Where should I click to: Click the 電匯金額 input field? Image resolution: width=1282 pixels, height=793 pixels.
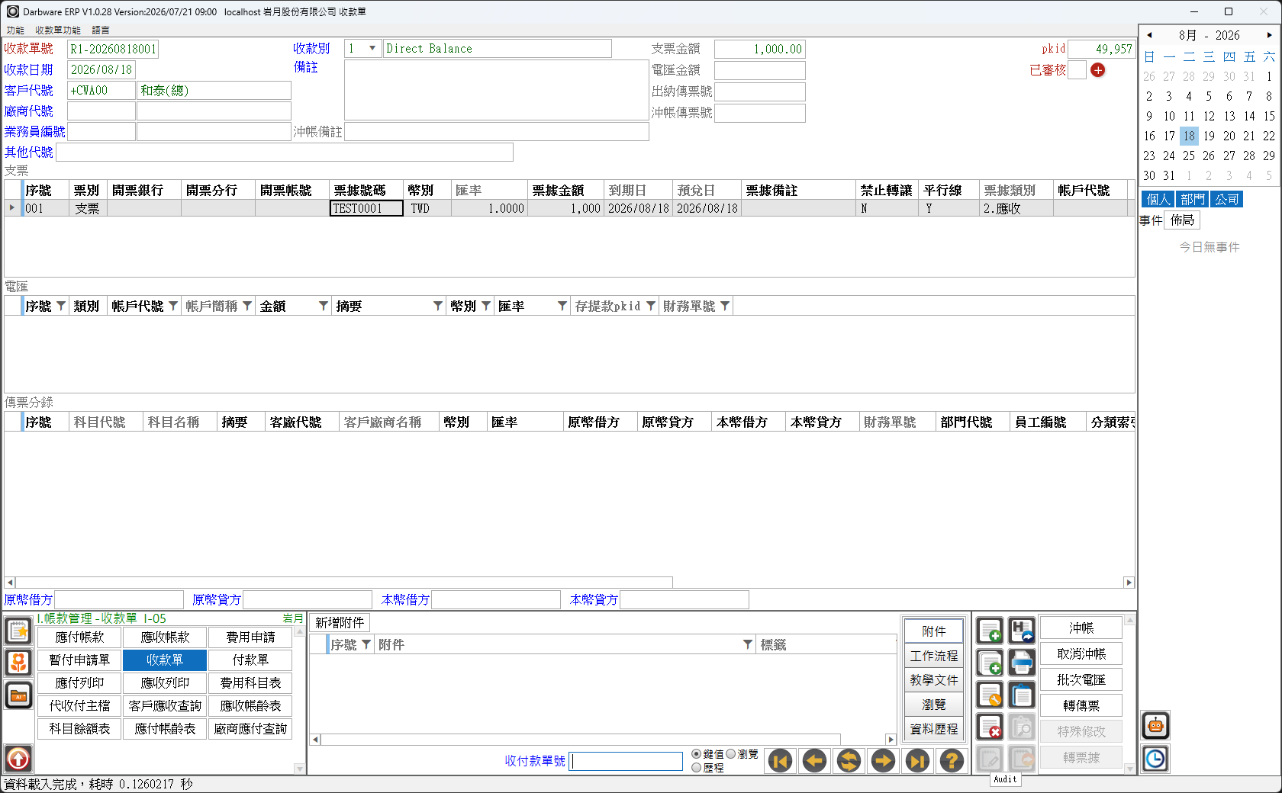(x=759, y=70)
